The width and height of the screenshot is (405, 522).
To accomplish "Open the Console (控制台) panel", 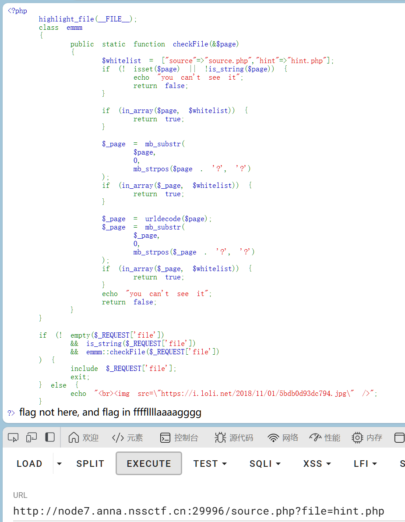I will (x=179, y=437).
